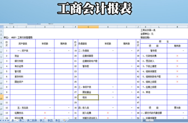
Task: Select the 3、下级上缴款 cell
Action: [x=154, y=66]
